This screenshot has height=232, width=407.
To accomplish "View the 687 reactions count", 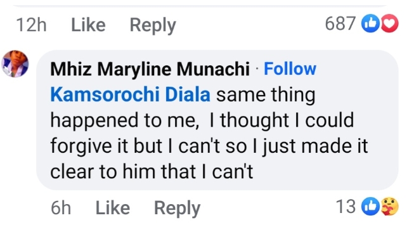I will 340,23.
